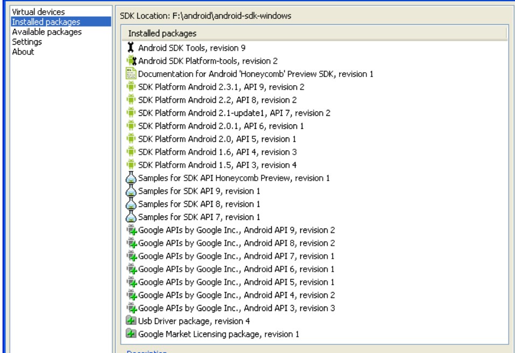Select 'Samples for SDK API 7, revision 1'
The height and width of the screenshot is (353, 515).
pos(199,217)
